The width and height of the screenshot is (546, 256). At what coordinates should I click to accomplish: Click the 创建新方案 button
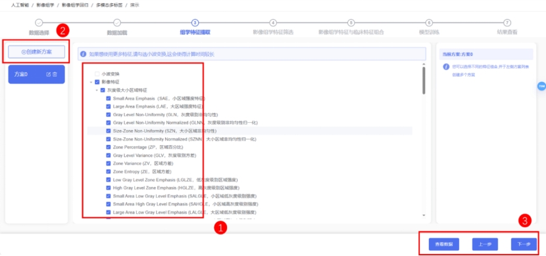[x=37, y=52]
